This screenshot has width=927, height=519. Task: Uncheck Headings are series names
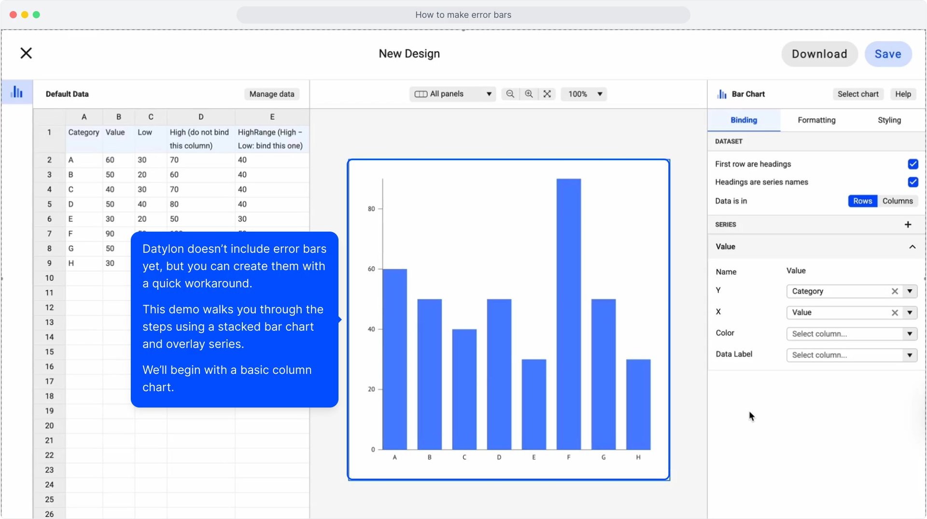pyautogui.click(x=913, y=182)
